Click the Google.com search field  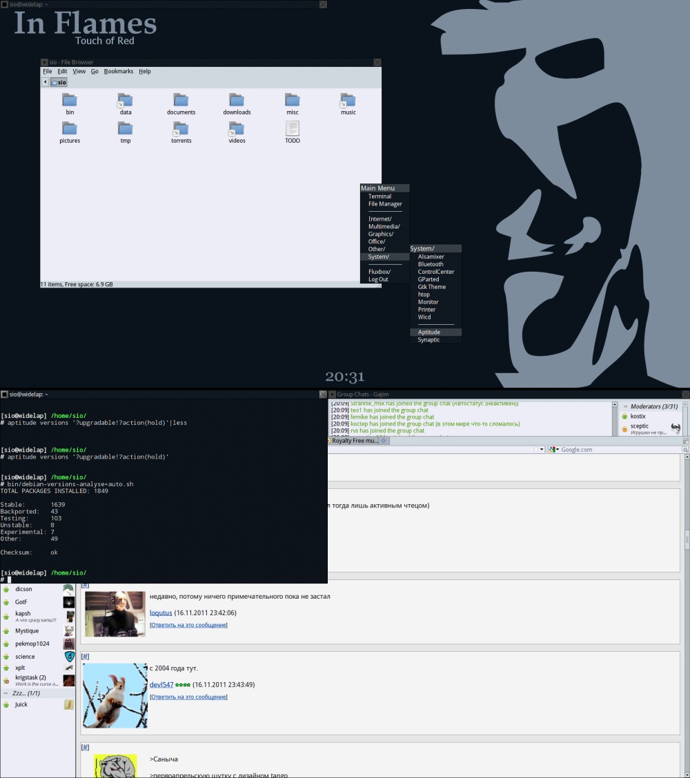coord(622,450)
